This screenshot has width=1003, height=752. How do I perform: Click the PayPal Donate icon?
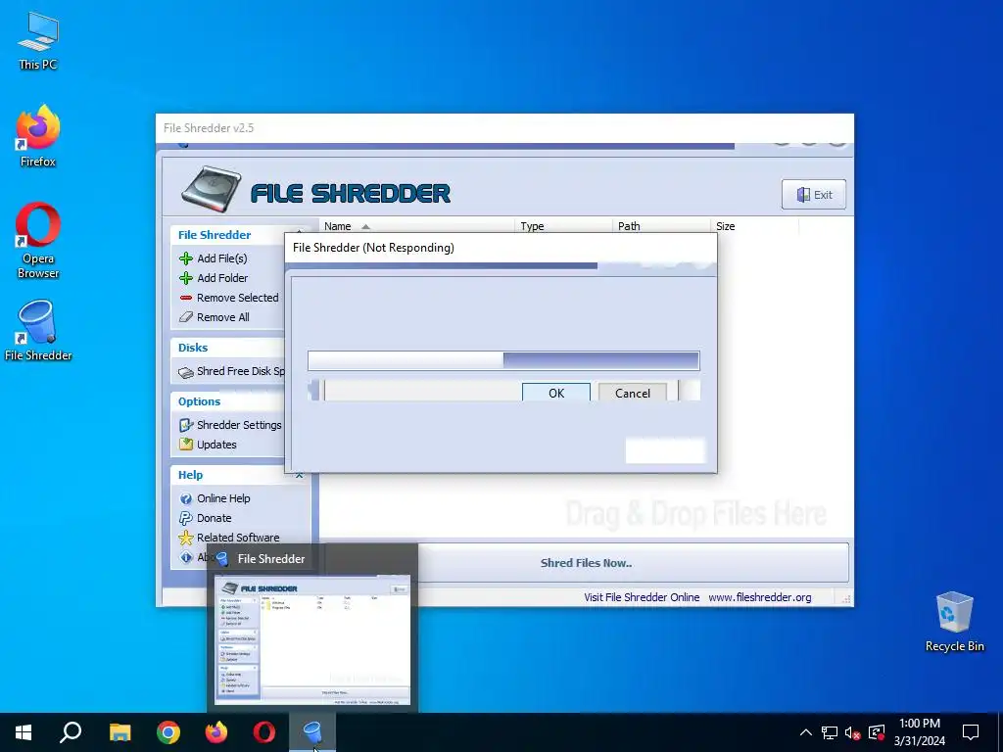[x=186, y=518]
